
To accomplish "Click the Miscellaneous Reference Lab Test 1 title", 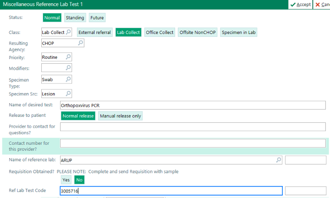I will coord(43,4).
